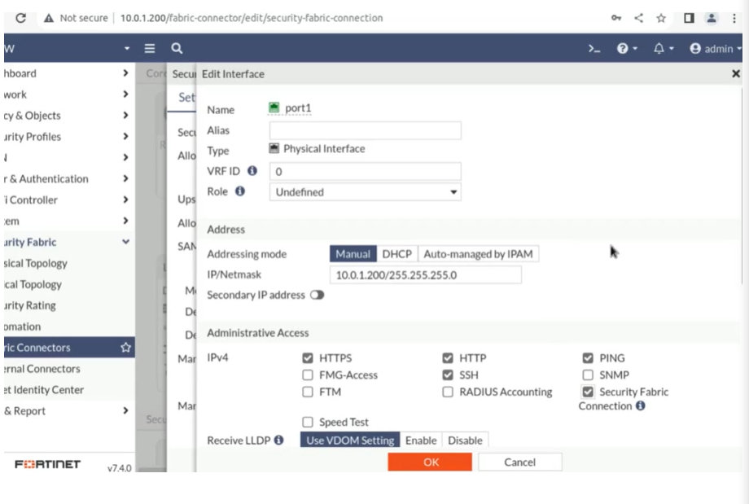Viewport: 749px width, 504px height.
Task: Click the VRF ID info icon
Action: click(x=252, y=170)
